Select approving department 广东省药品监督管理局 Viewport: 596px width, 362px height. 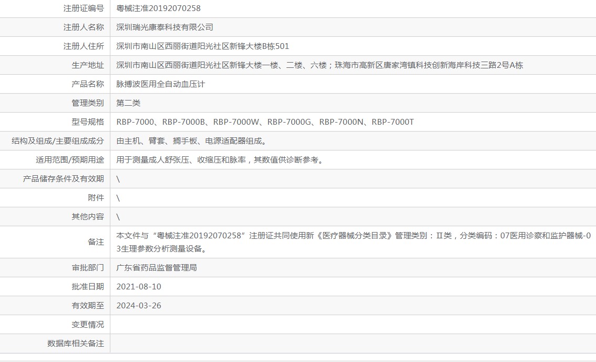(157, 268)
